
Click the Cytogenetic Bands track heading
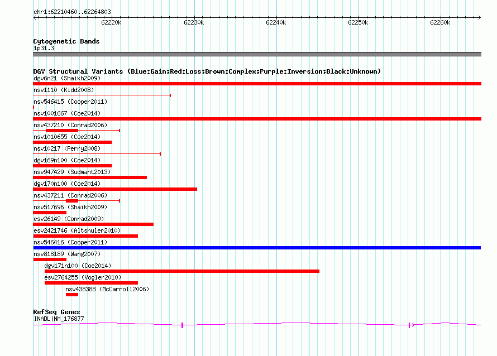click(x=66, y=41)
